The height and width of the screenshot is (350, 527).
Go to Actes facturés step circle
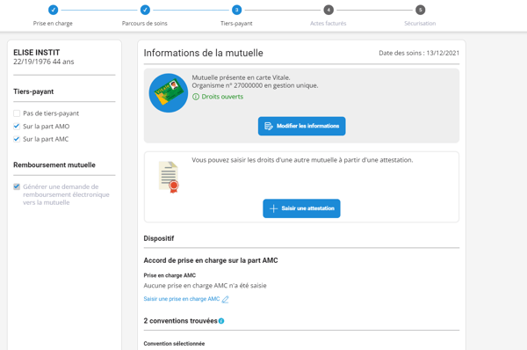328,10
